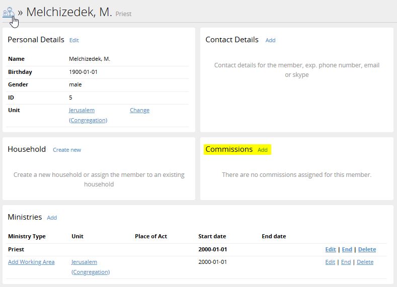
Task: Click the Ministry Type column header
Action: (x=27, y=236)
